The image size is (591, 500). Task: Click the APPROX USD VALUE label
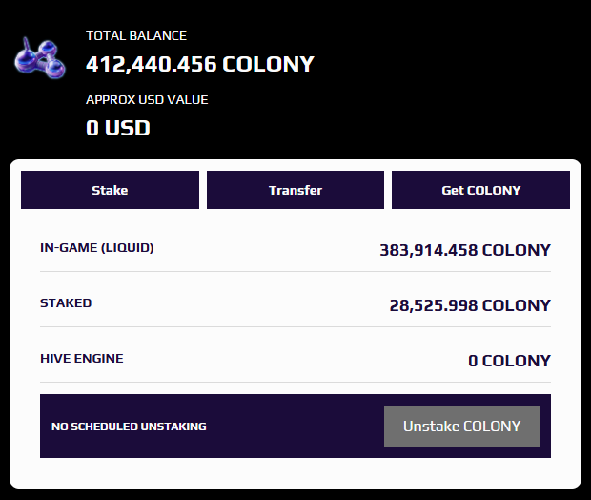pyautogui.click(x=147, y=100)
